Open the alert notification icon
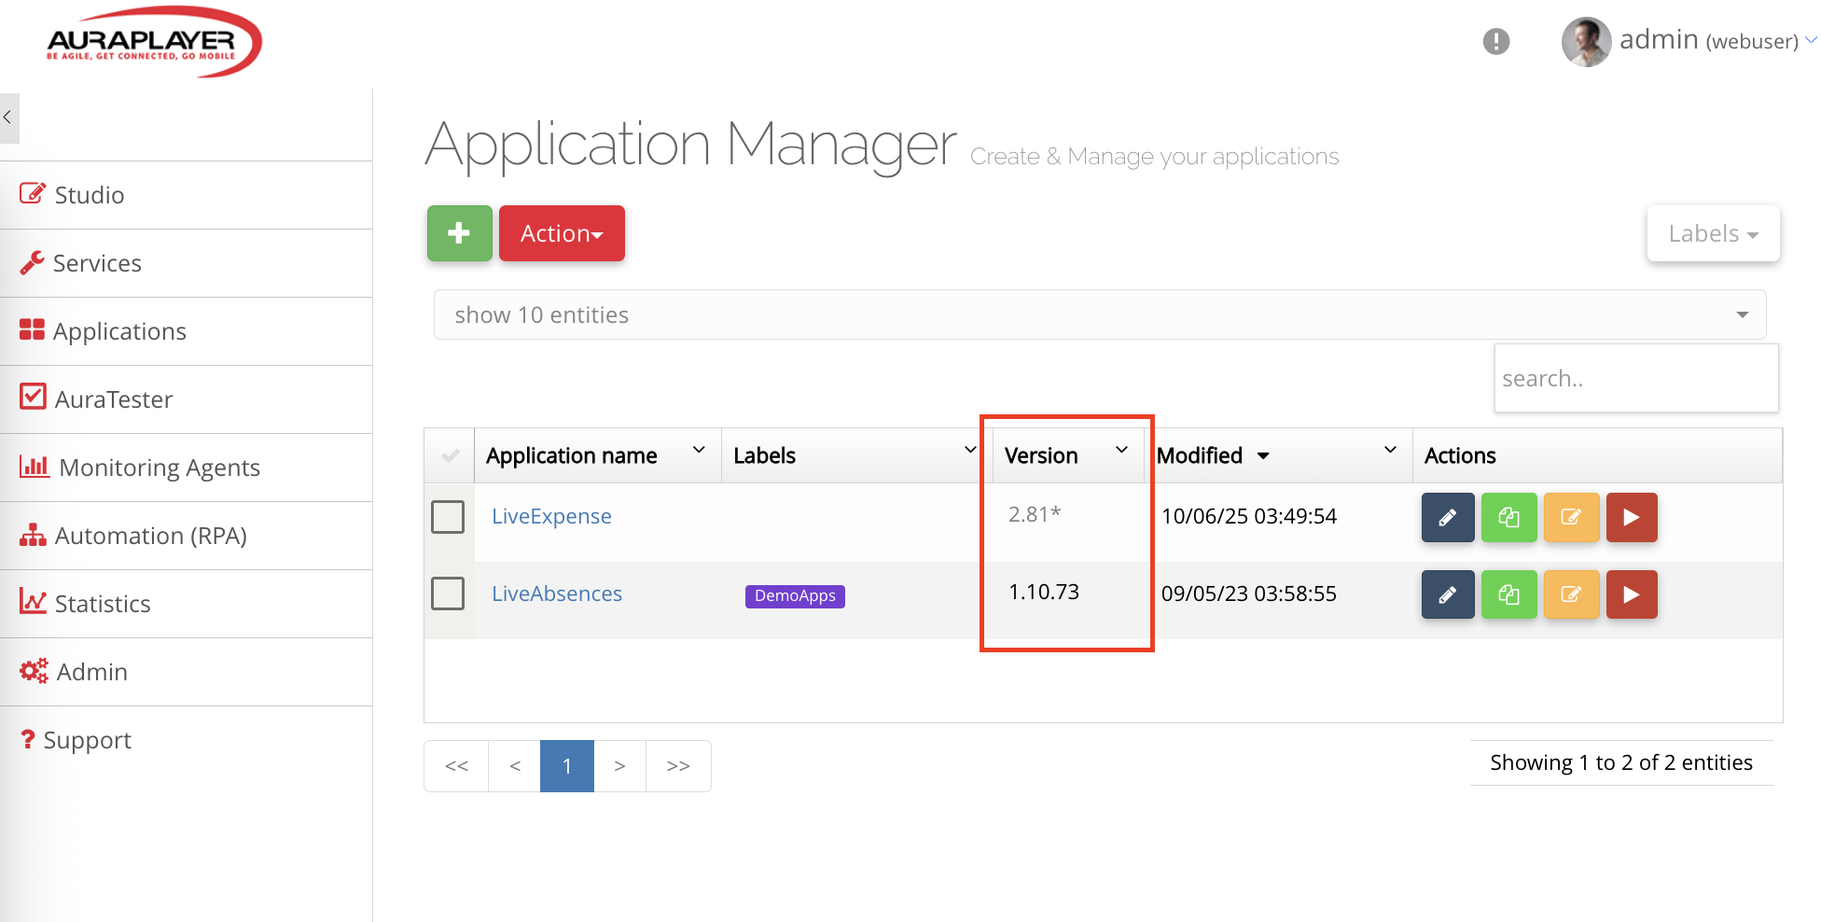Viewport: 1821px width, 922px height. (x=1495, y=41)
